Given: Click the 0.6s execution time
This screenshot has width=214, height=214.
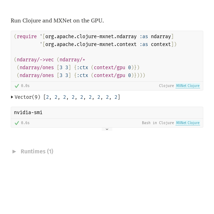Looking at the screenshot, I should click(25, 123).
